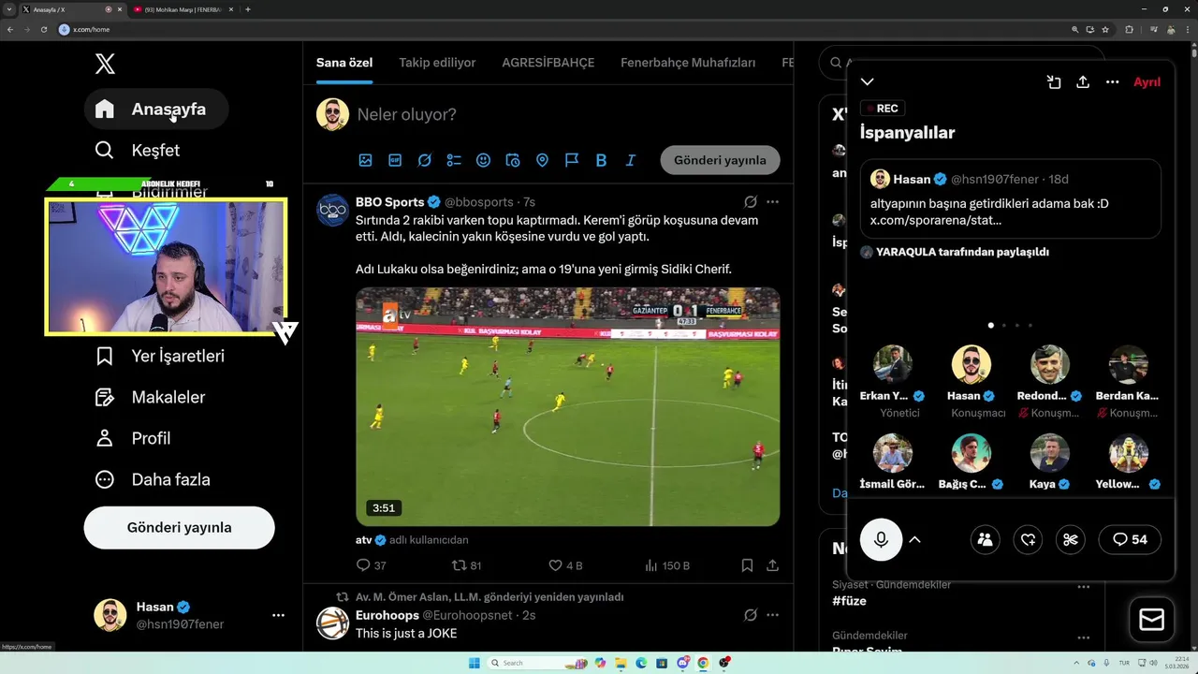The width and height of the screenshot is (1198, 674).
Task: Click flag icon in composer
Action: 572,160
